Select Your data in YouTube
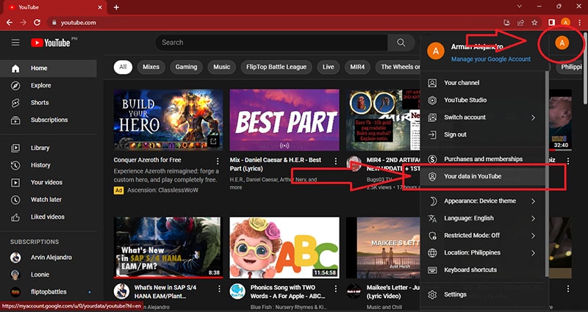The height and width of the screenshot is (312, 588). pyautogui.click(x=483, y=176)
